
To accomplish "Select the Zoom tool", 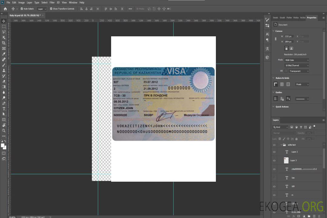I will coord(4,130).
